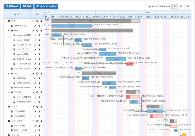Collapse the リリース準備 folder
Viewport: 195px width, 136px height.
6,121
